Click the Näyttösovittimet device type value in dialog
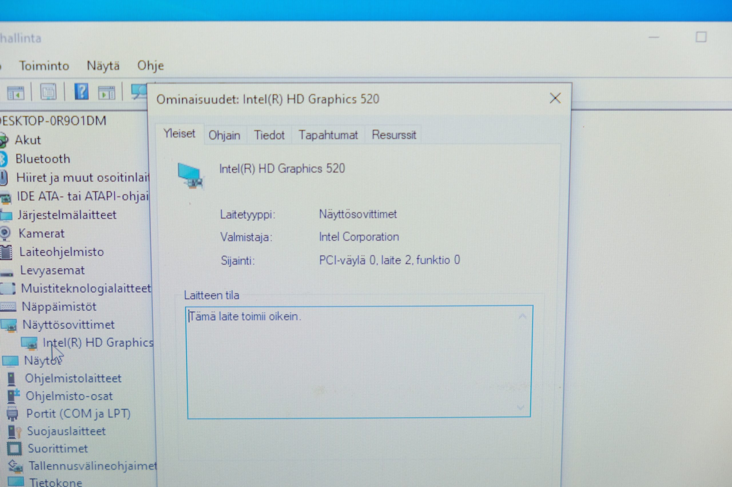This screenshot has width=732, height=487. click(358, 214)
